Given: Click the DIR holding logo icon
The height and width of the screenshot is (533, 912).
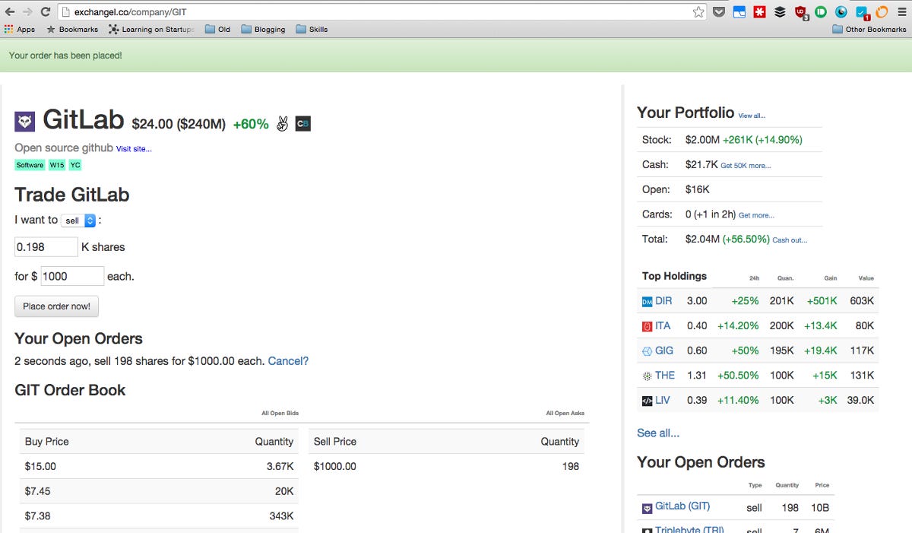Looking at the screenshot, I should click(x=648, y=301).
